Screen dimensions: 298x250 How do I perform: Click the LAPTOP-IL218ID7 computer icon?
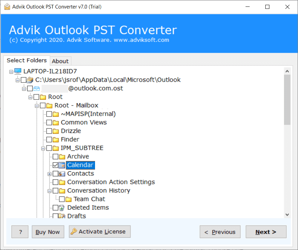click(18, 71)
